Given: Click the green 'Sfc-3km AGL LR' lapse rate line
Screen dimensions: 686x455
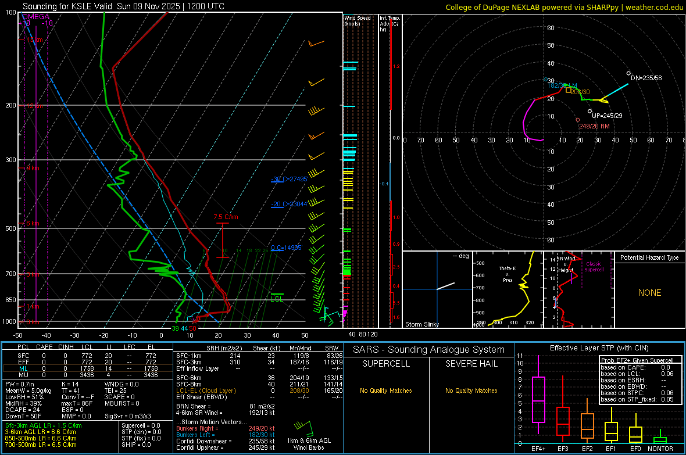Looking at the screenshot, I should (x=44, y=425).
